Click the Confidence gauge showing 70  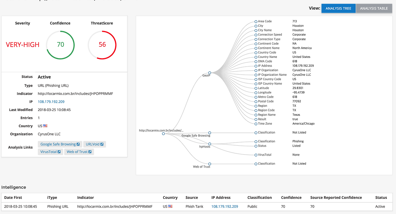pos(60,45)
